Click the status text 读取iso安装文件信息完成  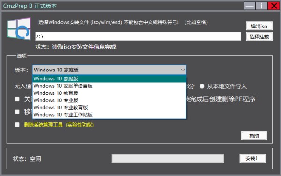coord(84,47)
